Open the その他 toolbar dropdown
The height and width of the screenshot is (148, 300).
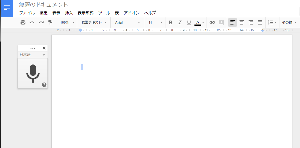tap(289, 22)
